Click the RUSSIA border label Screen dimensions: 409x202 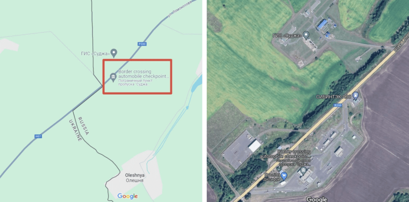(83, 126)
